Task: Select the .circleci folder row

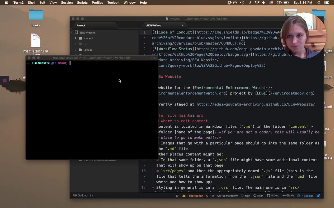Action: click(104, 38)
